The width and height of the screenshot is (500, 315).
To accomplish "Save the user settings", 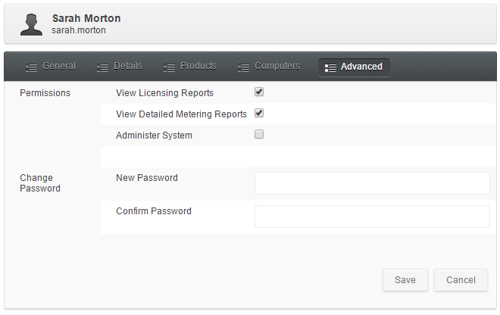I will (x=405, y=280).
